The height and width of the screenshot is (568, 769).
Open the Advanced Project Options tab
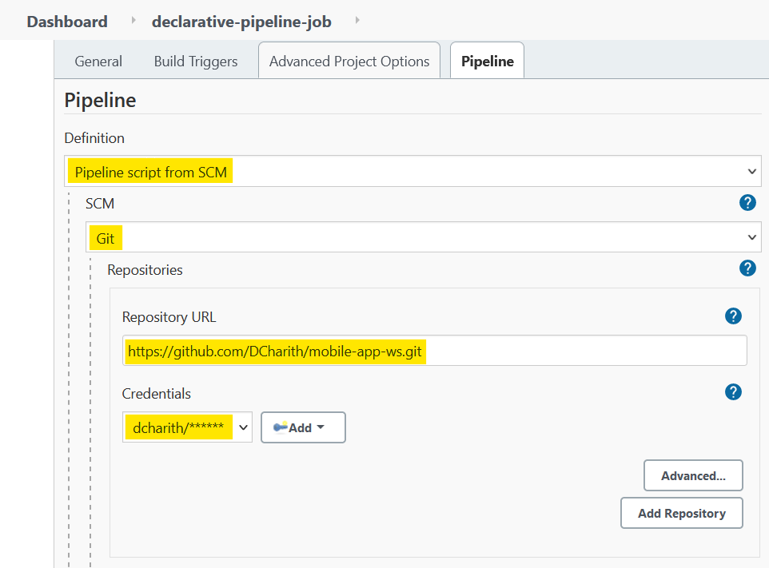pyautogui.click(x=349, y=61)
